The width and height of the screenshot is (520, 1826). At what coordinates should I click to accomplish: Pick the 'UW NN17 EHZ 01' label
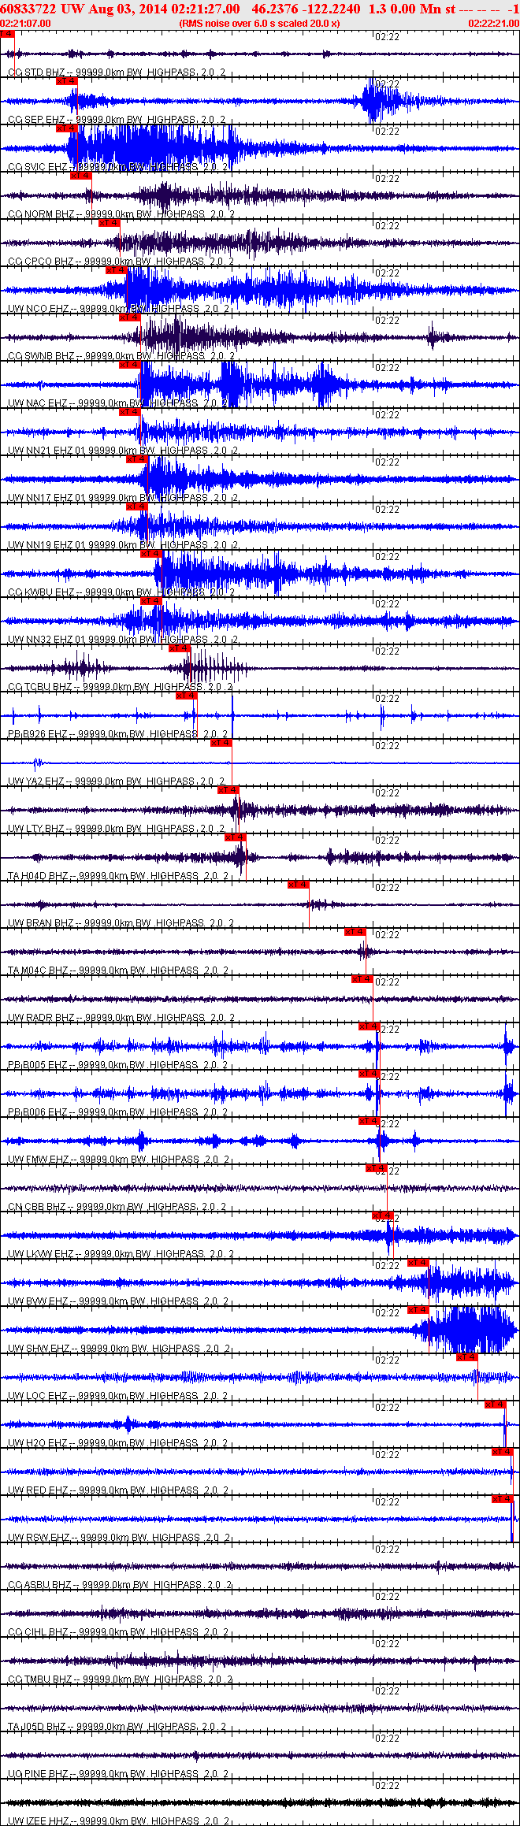pos(46,498)
